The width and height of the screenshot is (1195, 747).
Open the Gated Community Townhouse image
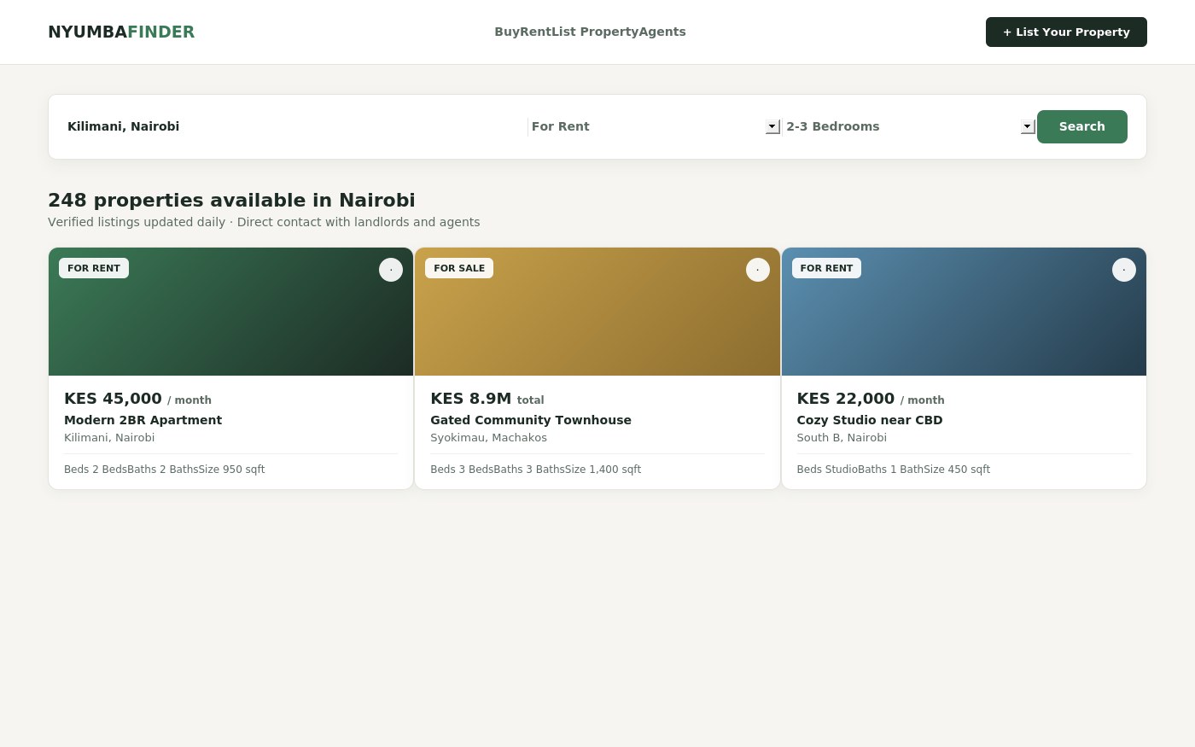point(597,312)
